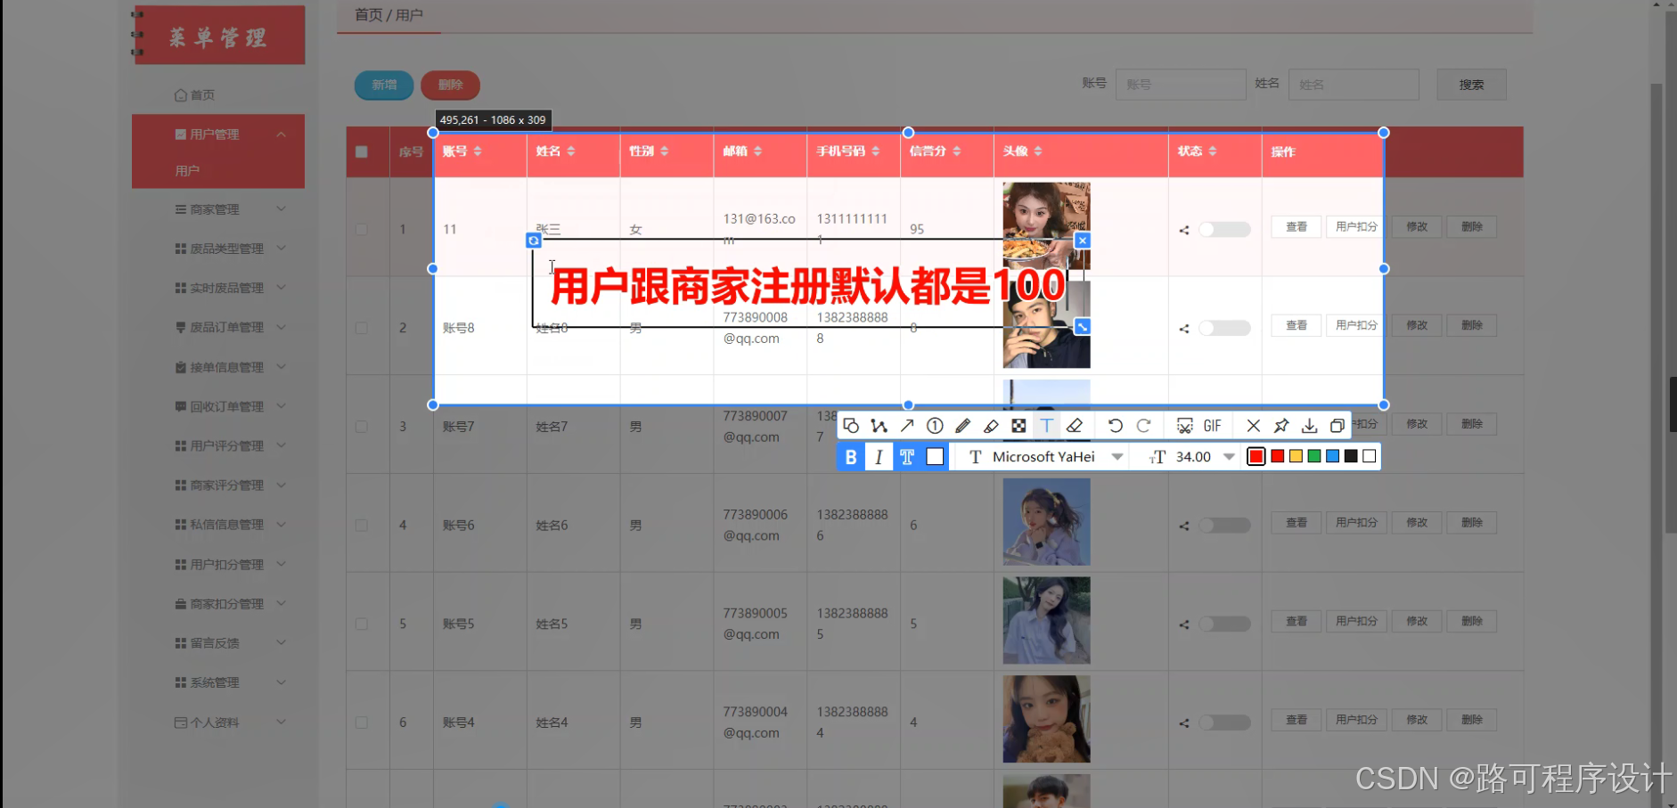The image size is (1677, 808).
Task: Click the 搜索 button
Action: (1471, 85)
